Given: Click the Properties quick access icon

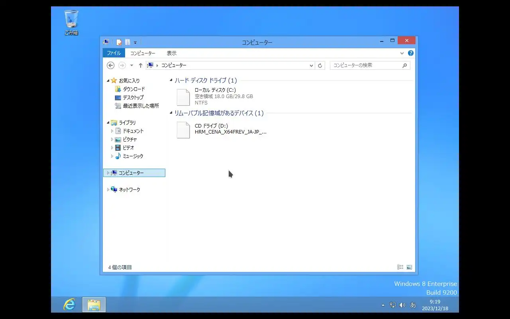Looking at the screenshot, I should (119, 42).
